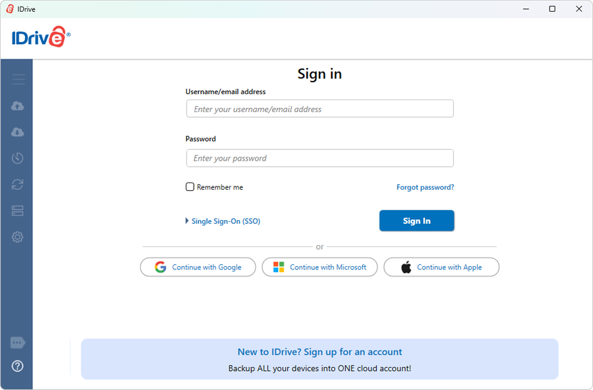Open the Settings gear icon
The width and height of the screenshot is (593, 390).
click(18, 237)
